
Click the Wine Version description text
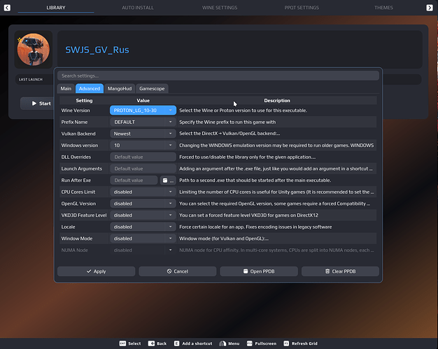[x=243, y=111]
